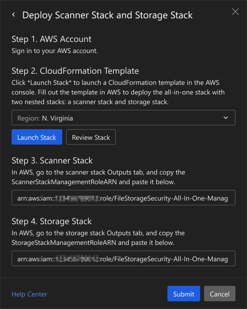
Task: Click the blurred account ID in scanner ARN
Action: (x=77, y=198)
